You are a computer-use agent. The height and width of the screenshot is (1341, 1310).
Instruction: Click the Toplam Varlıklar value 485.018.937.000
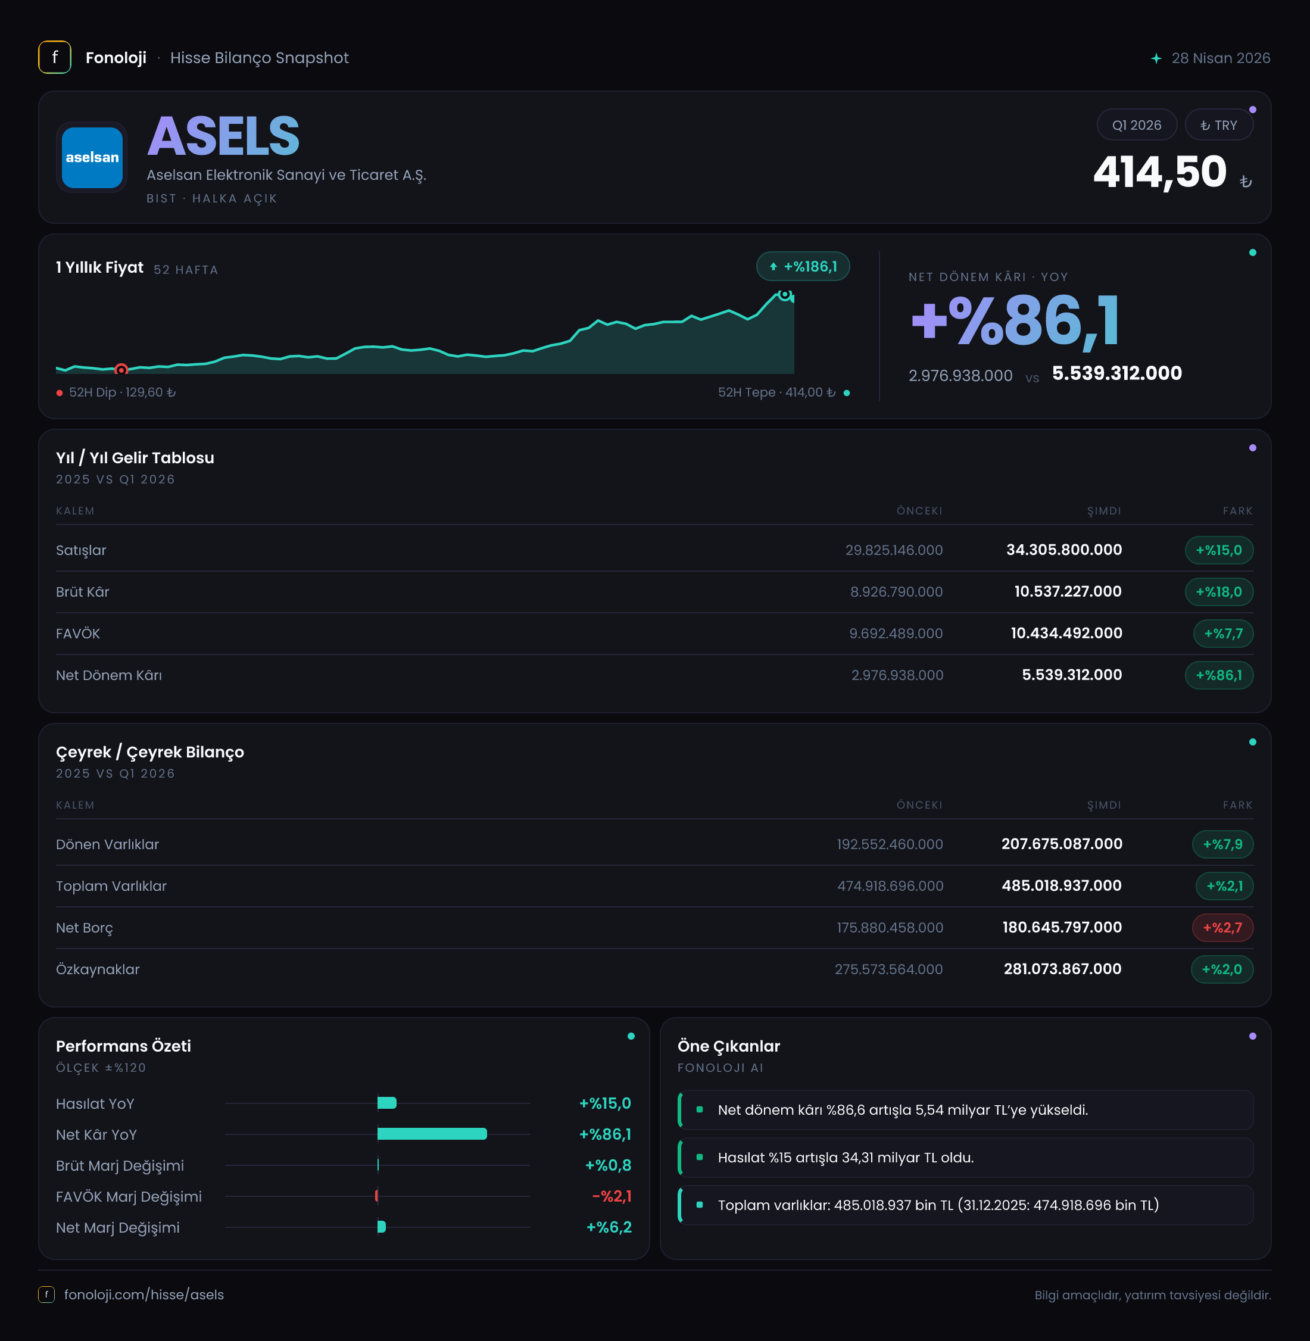[1062, 885]
